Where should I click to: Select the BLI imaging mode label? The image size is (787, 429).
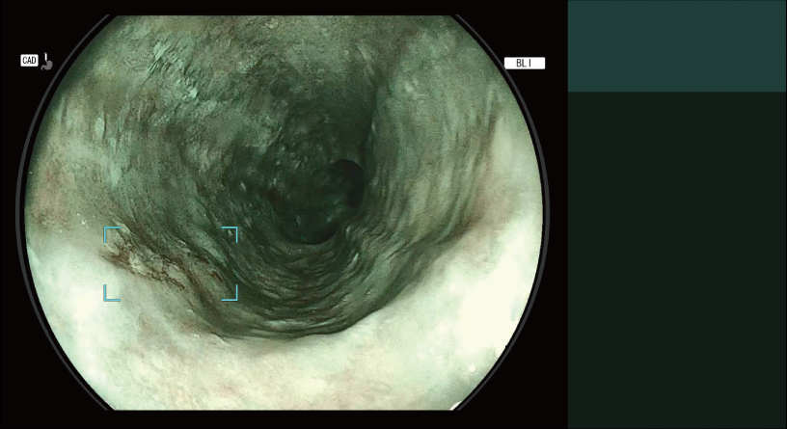pos(525,64)
